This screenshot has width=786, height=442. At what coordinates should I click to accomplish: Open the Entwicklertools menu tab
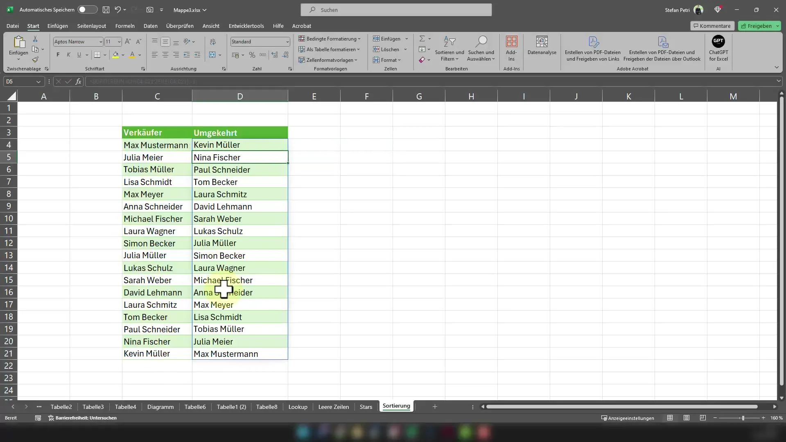tap(246, 25)
